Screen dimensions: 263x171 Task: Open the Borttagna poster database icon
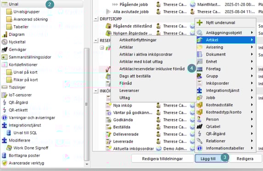tap(4, 155)
